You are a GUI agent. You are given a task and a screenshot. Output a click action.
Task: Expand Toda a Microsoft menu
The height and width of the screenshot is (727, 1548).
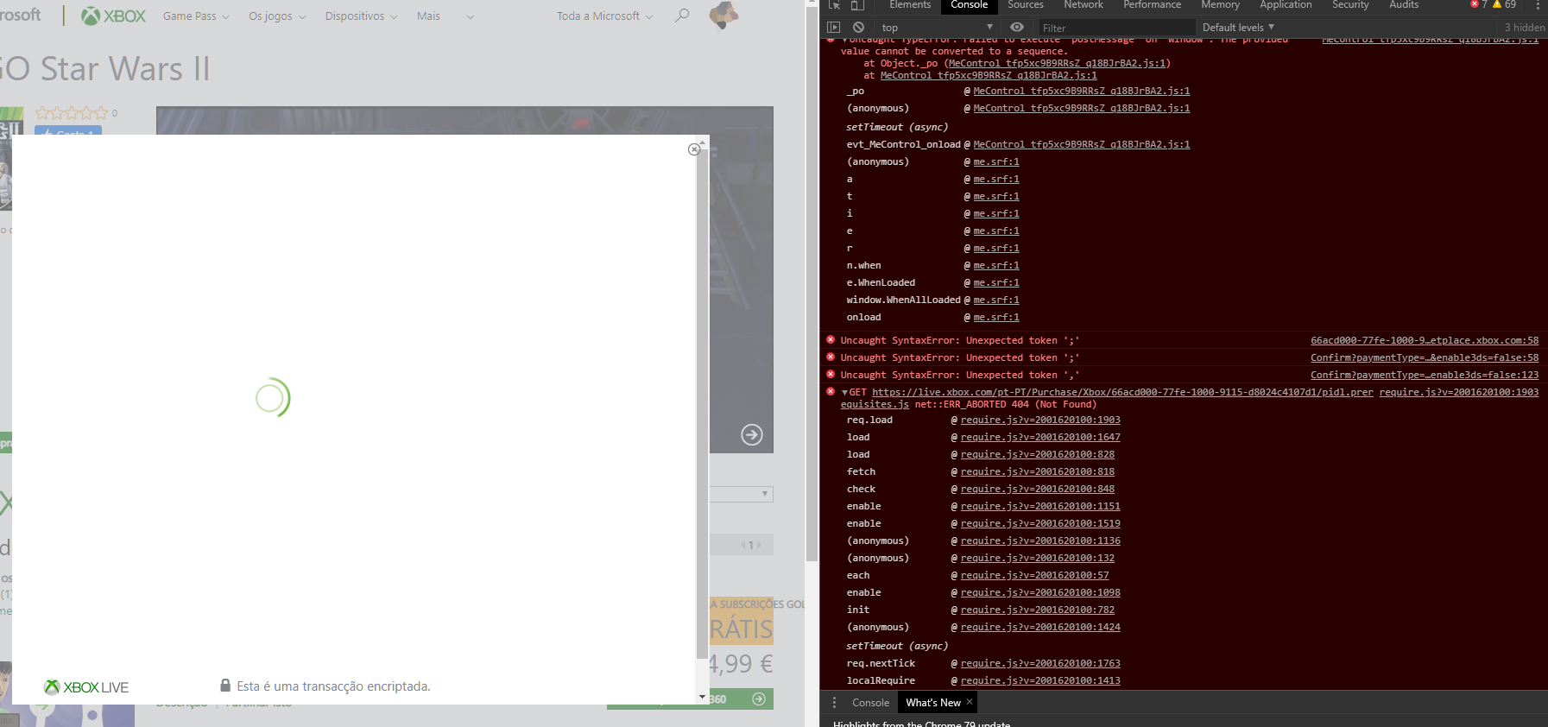click(604, 16)
